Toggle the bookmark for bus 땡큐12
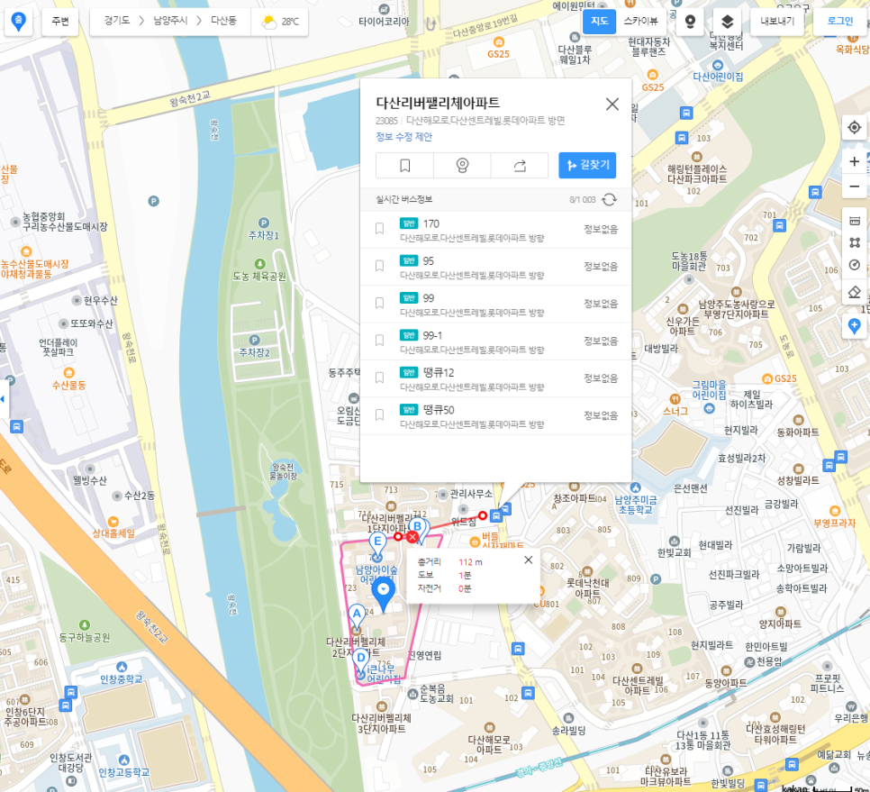870x792 pixels. click(x=379, y=378)
